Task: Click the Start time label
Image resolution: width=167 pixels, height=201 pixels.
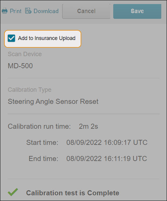Action: tap(42, 143)
